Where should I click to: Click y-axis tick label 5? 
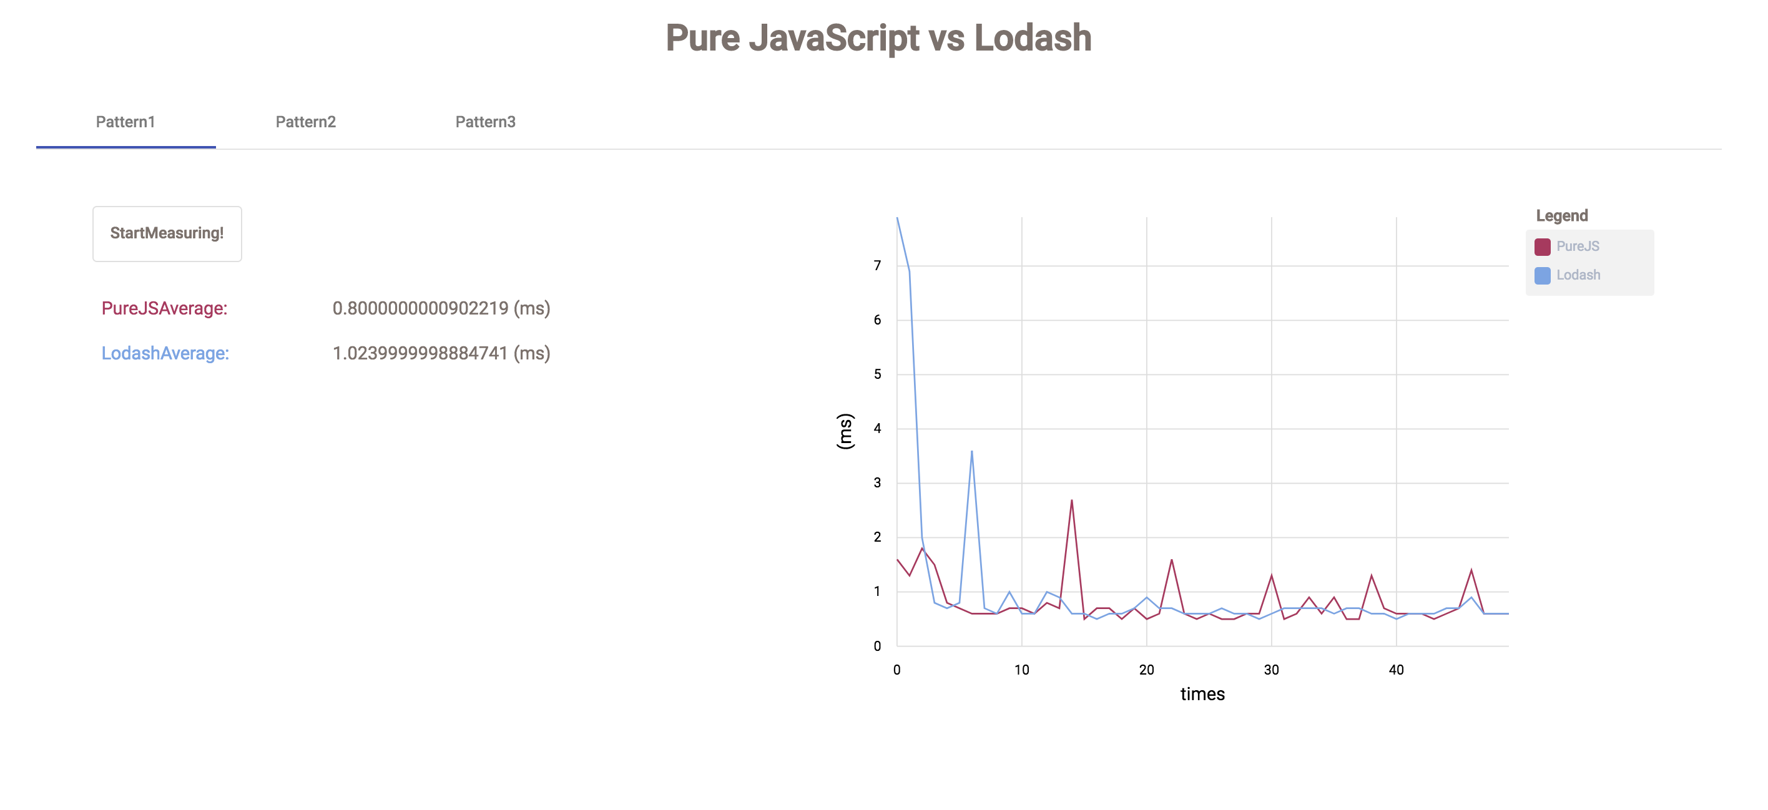point(877,374)
